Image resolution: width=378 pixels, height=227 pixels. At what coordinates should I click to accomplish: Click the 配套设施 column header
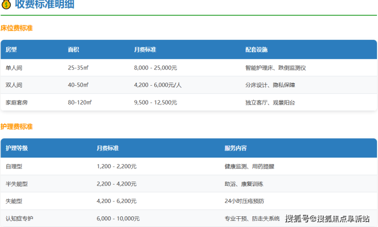[256, 49]
